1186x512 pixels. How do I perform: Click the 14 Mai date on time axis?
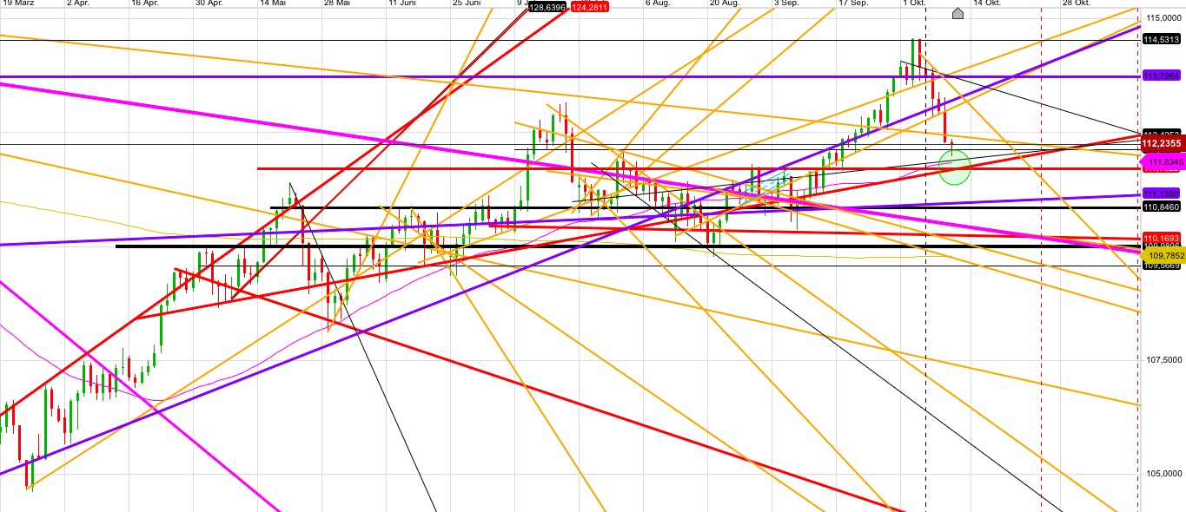coord(273,3)
